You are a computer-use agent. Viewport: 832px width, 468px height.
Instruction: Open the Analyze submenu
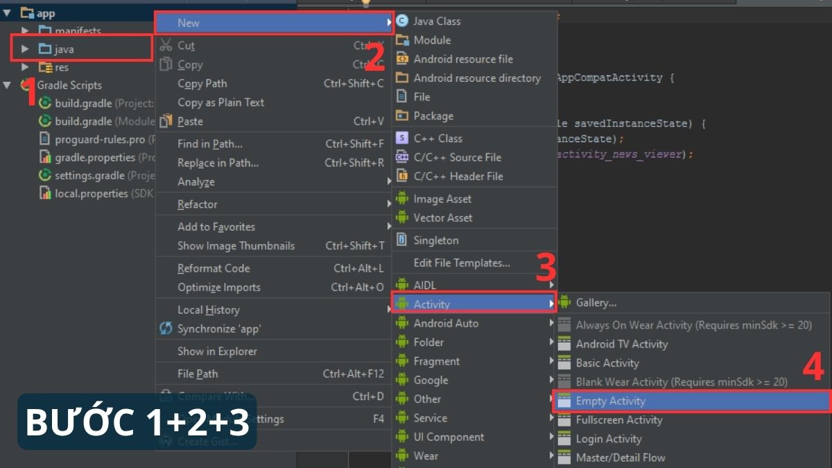click(274, 182)
